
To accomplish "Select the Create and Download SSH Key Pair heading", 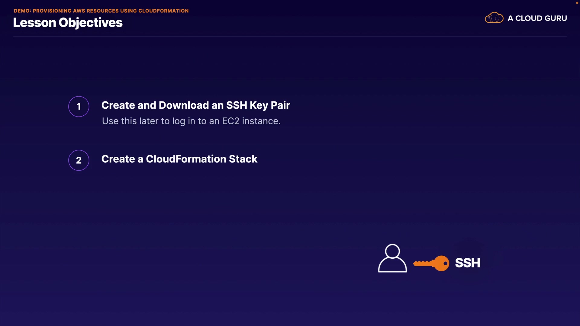I will [x=195, y=105].
